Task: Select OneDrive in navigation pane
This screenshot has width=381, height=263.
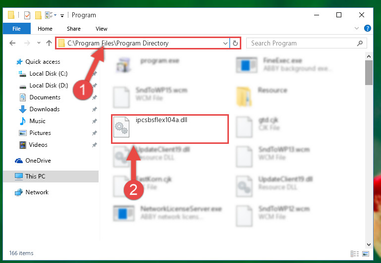Action: coord(33,161)
